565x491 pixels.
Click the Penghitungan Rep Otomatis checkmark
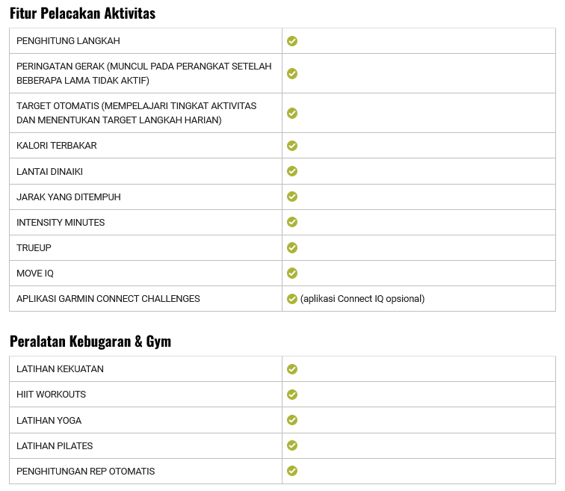point(292,471)
